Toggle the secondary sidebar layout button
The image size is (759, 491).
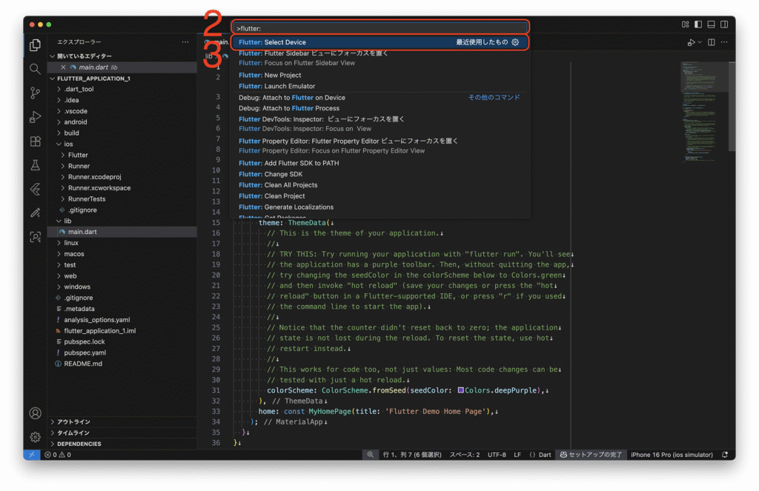pos(723,24)
